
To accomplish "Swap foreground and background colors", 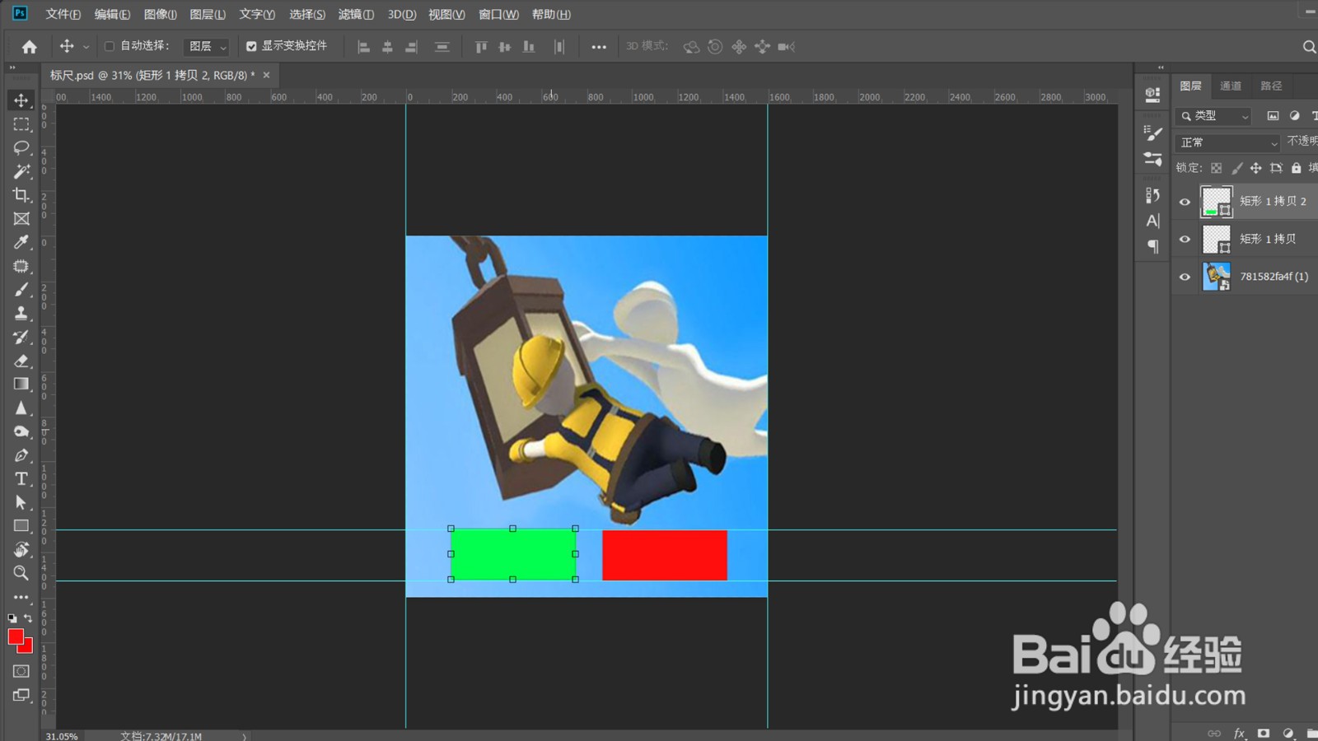I will [28, 617].
